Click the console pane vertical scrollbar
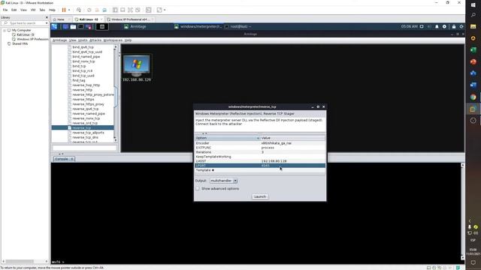This screenshot has width=481, height=270. click(463, 211)
